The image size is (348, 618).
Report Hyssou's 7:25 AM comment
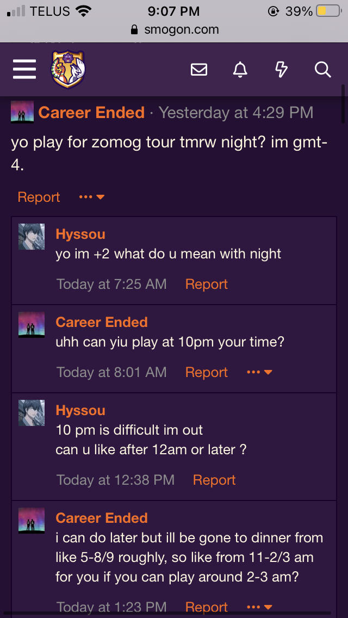(207, 284)
